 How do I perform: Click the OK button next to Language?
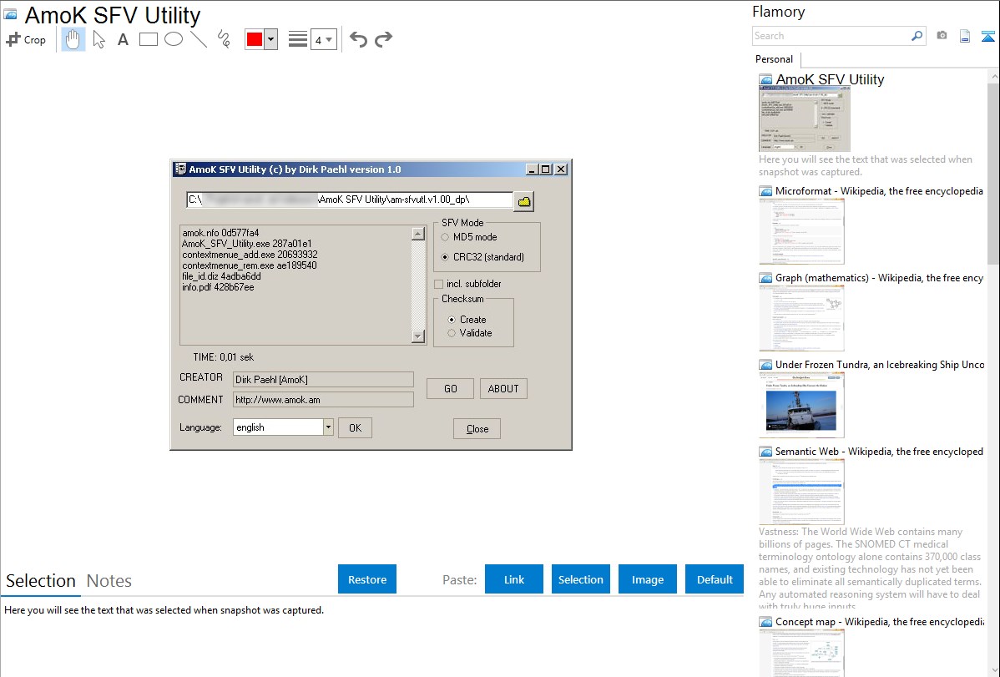click(356, 428)
